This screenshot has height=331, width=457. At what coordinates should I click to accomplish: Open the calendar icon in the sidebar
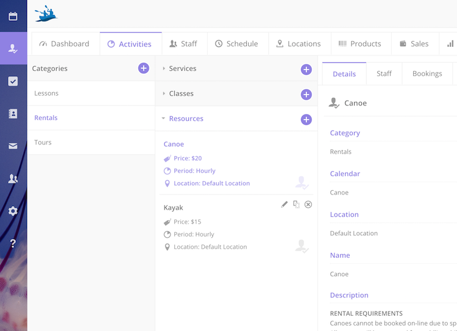[13, 16]
